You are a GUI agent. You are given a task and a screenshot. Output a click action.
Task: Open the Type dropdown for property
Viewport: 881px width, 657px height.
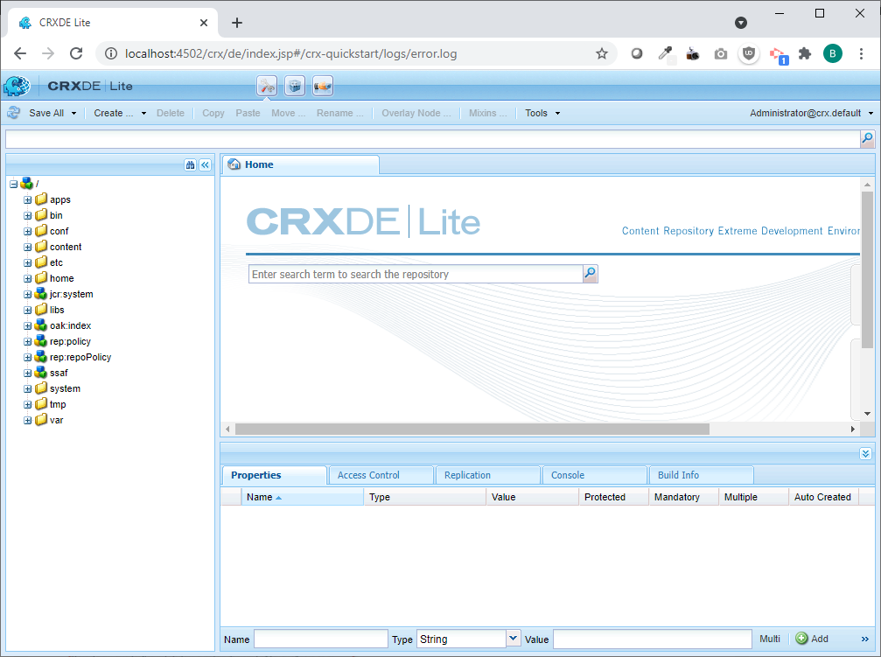tap(514, 640)
